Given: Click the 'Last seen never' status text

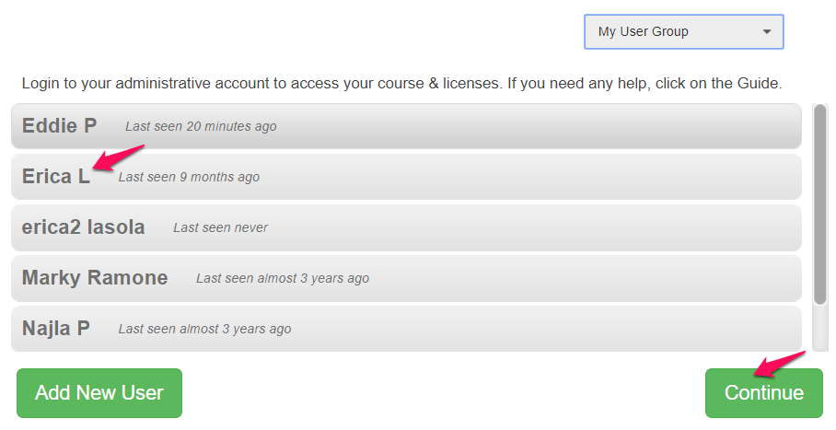Looking at the screenshot, I should click(x=220, y=228).
